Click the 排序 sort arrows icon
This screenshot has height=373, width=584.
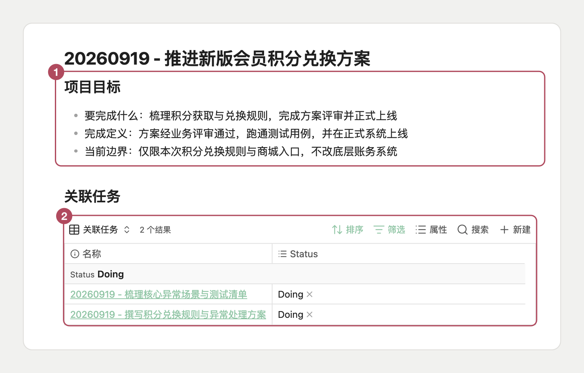tap(337, 230)
